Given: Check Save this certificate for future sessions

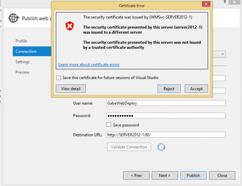Looking at the screenshot, I should pos(59,78).
